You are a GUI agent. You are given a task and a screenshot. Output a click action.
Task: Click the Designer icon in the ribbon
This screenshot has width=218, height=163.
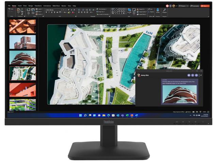(x=165, y=11)
